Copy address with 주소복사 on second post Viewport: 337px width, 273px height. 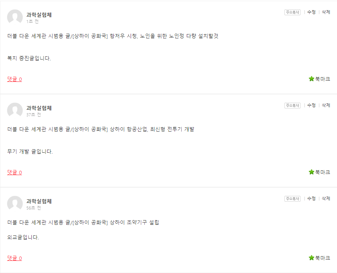pyautogui.click(x=292, y=105)
